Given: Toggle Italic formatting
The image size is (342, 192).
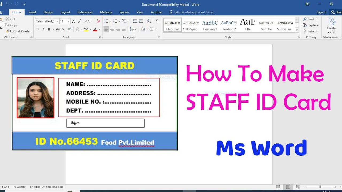Looking at the screenshot, I should pyautogui.click(x=43, y=29).
